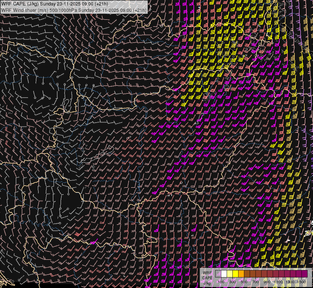Image resolution: width=313 pixels, height=288 pixels.
Task: Select the 500 legend scale label
Action: tap(244, 282)
